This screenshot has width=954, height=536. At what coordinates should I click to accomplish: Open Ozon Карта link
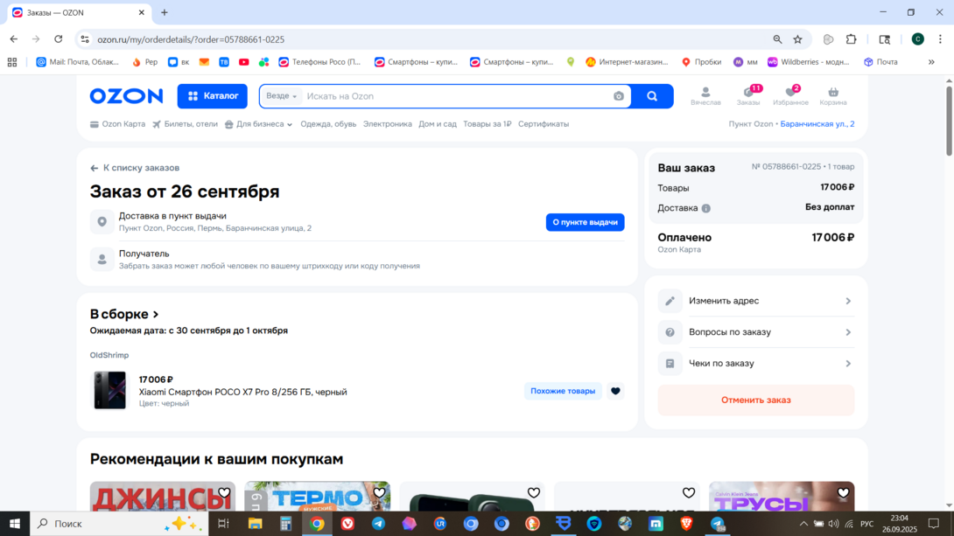[x=117, y=124]
